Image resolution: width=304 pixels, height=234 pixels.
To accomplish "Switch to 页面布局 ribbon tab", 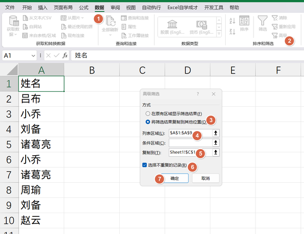I will point(63,8).
